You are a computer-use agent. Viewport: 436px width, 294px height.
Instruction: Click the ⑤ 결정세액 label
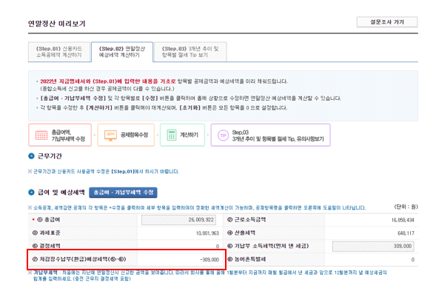pos(46,246)
